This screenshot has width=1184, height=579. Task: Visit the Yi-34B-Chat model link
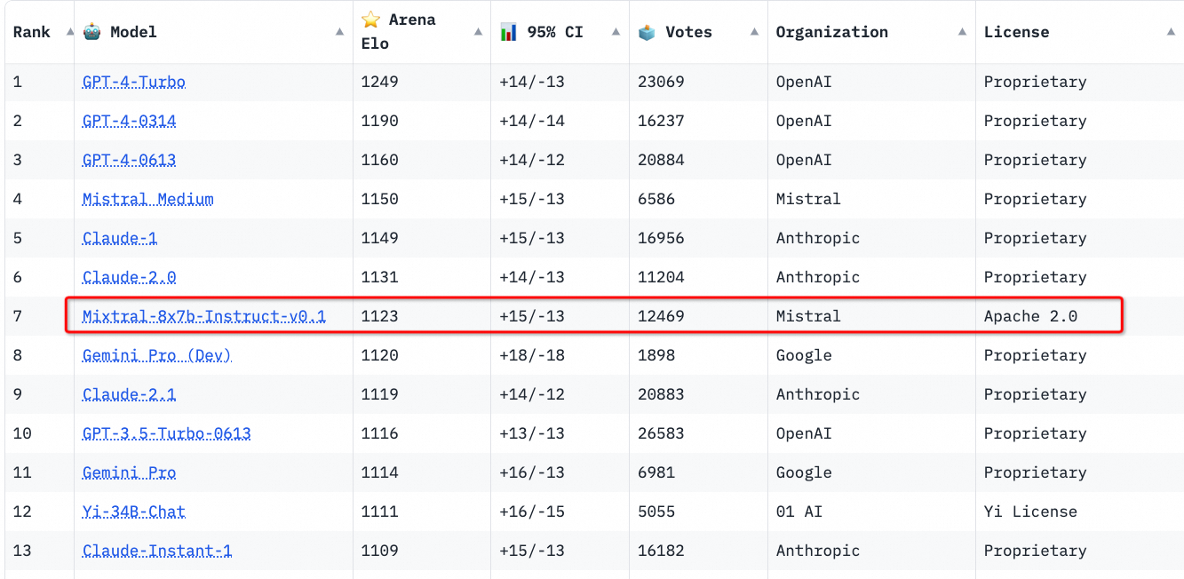(x=134, y=512)
